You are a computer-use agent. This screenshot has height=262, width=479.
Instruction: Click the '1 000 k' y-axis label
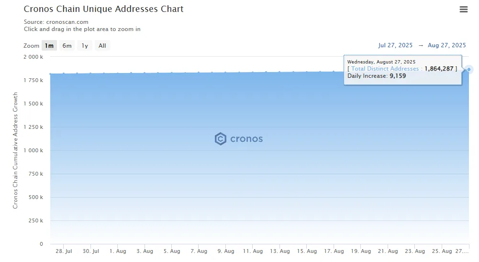33,150
